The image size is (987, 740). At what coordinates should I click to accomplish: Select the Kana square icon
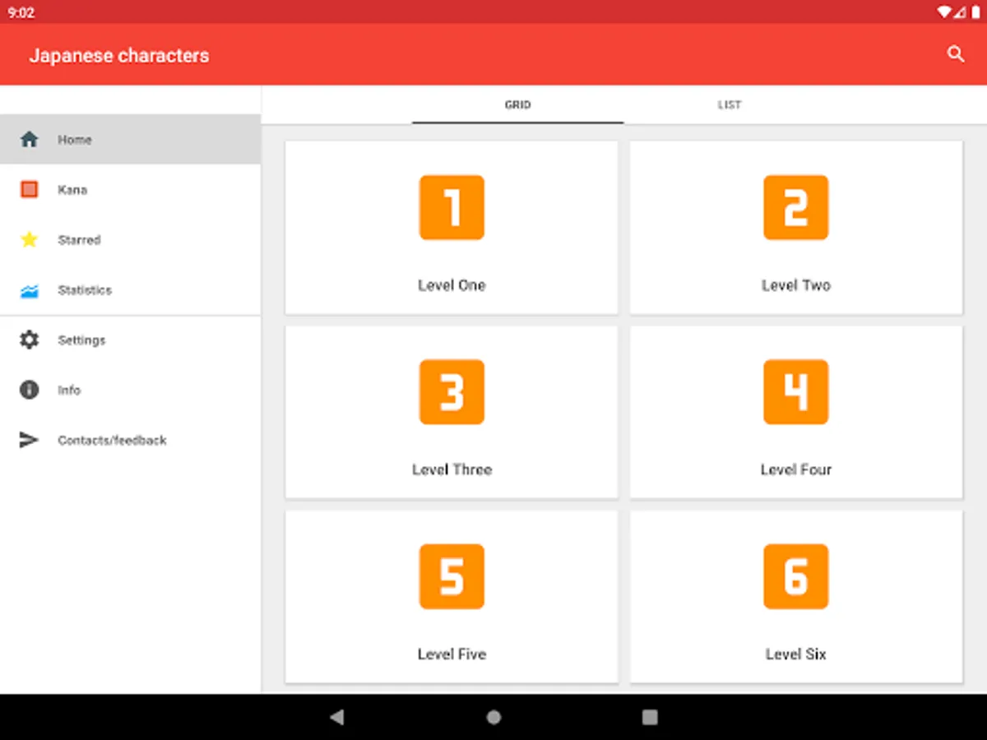29,189
